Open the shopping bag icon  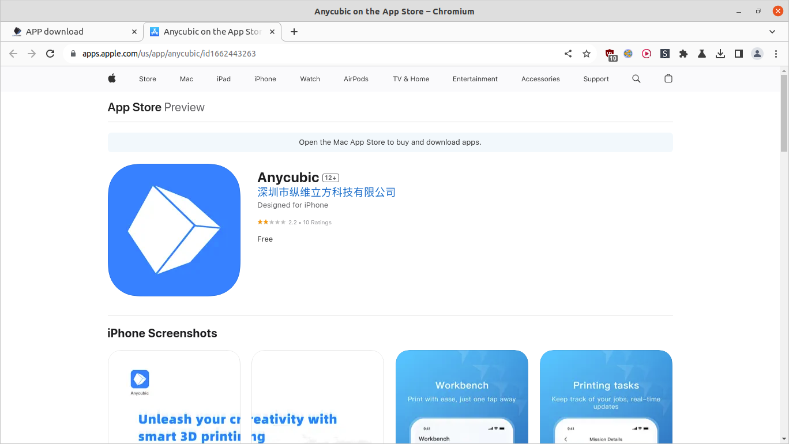click(x=668, y=78)
